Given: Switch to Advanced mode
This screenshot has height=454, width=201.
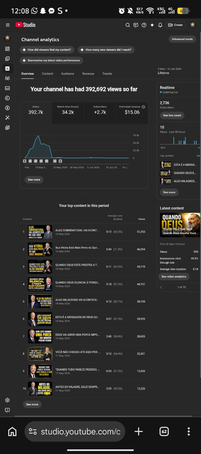Looking at the screenshot, I should click(182, 39).
